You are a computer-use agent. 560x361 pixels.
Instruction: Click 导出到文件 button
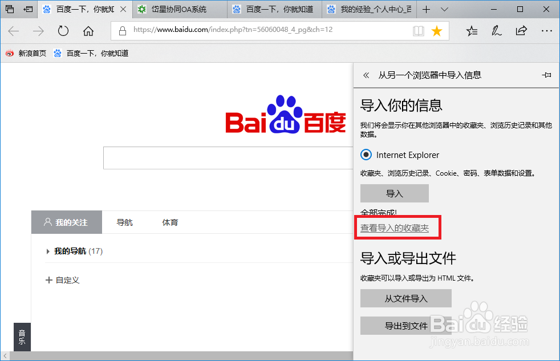click(405, 326)
